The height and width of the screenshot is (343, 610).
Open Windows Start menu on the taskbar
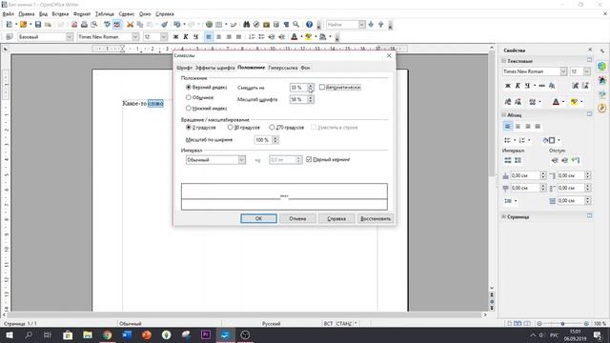[x=10, y=334]
